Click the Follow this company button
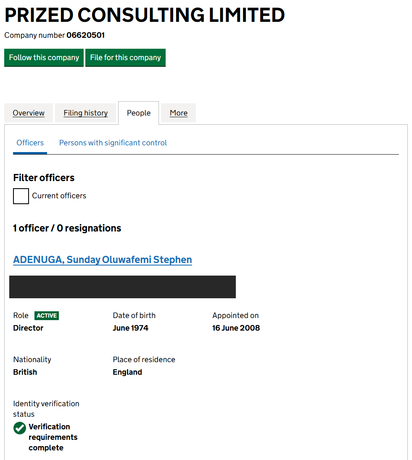The width and height of the screenshot is (412, 460). (x=44, y=58)
